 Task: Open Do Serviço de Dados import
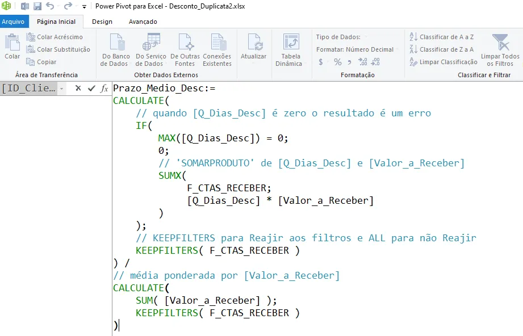[x=150, y=50]
